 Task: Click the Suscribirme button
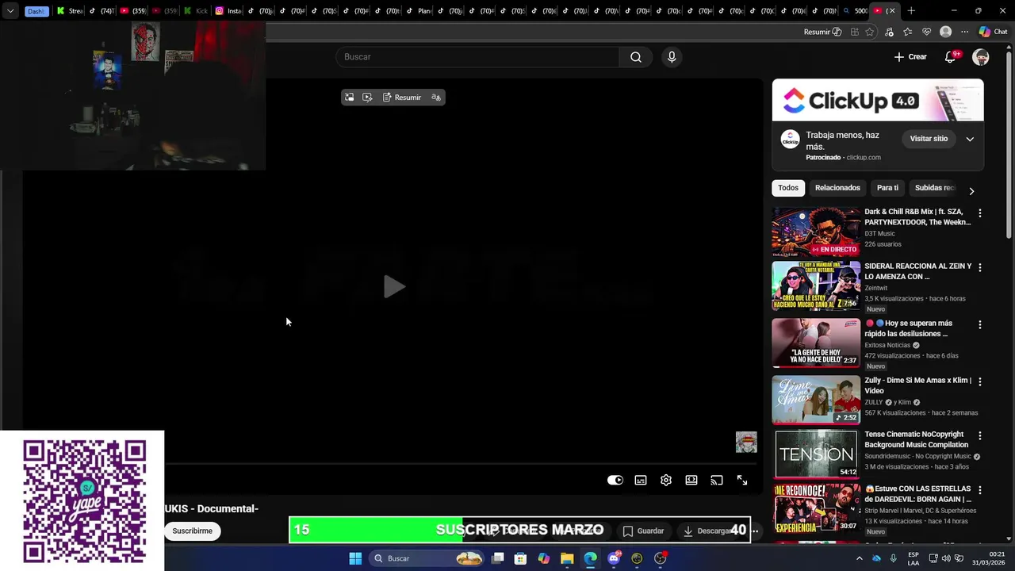click(193, 531)
